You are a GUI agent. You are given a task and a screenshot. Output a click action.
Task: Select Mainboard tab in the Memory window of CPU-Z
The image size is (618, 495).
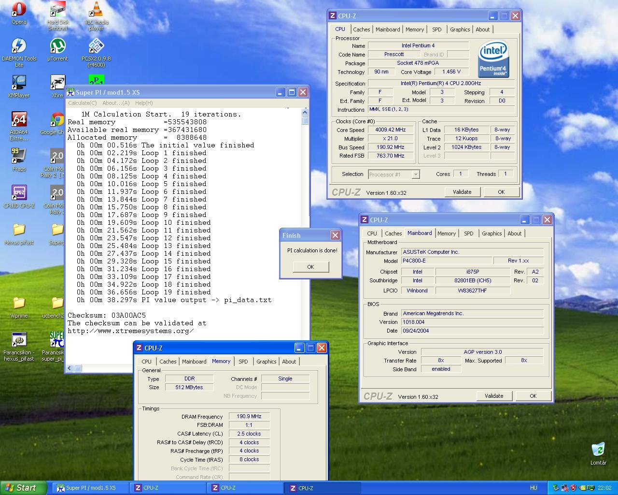(194, 362)
